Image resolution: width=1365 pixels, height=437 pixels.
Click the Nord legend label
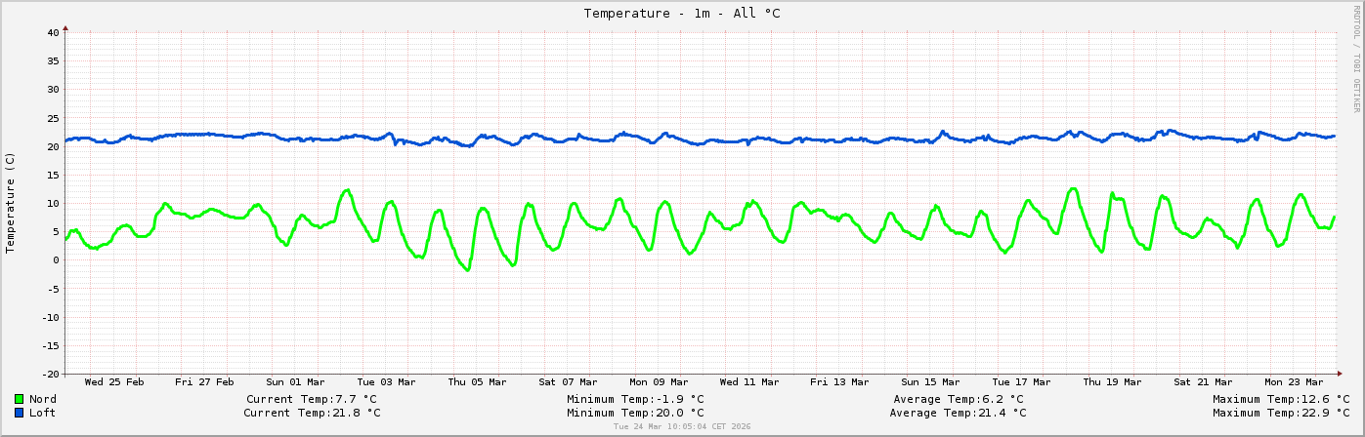pyautogui.click(x=43, y=399)
